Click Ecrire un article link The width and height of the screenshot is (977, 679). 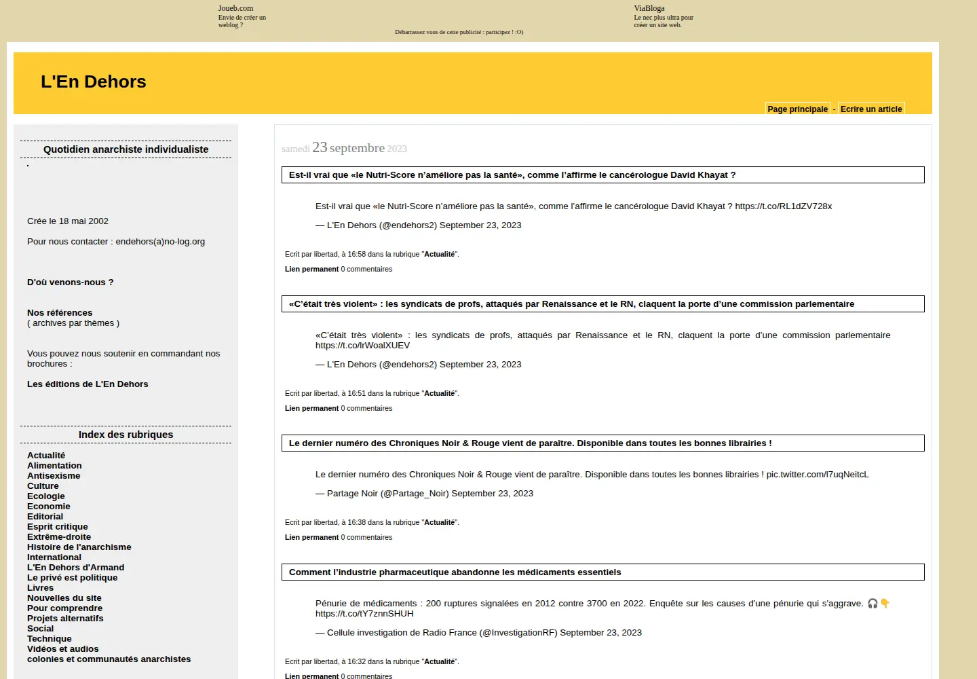[x=871, y=109]
